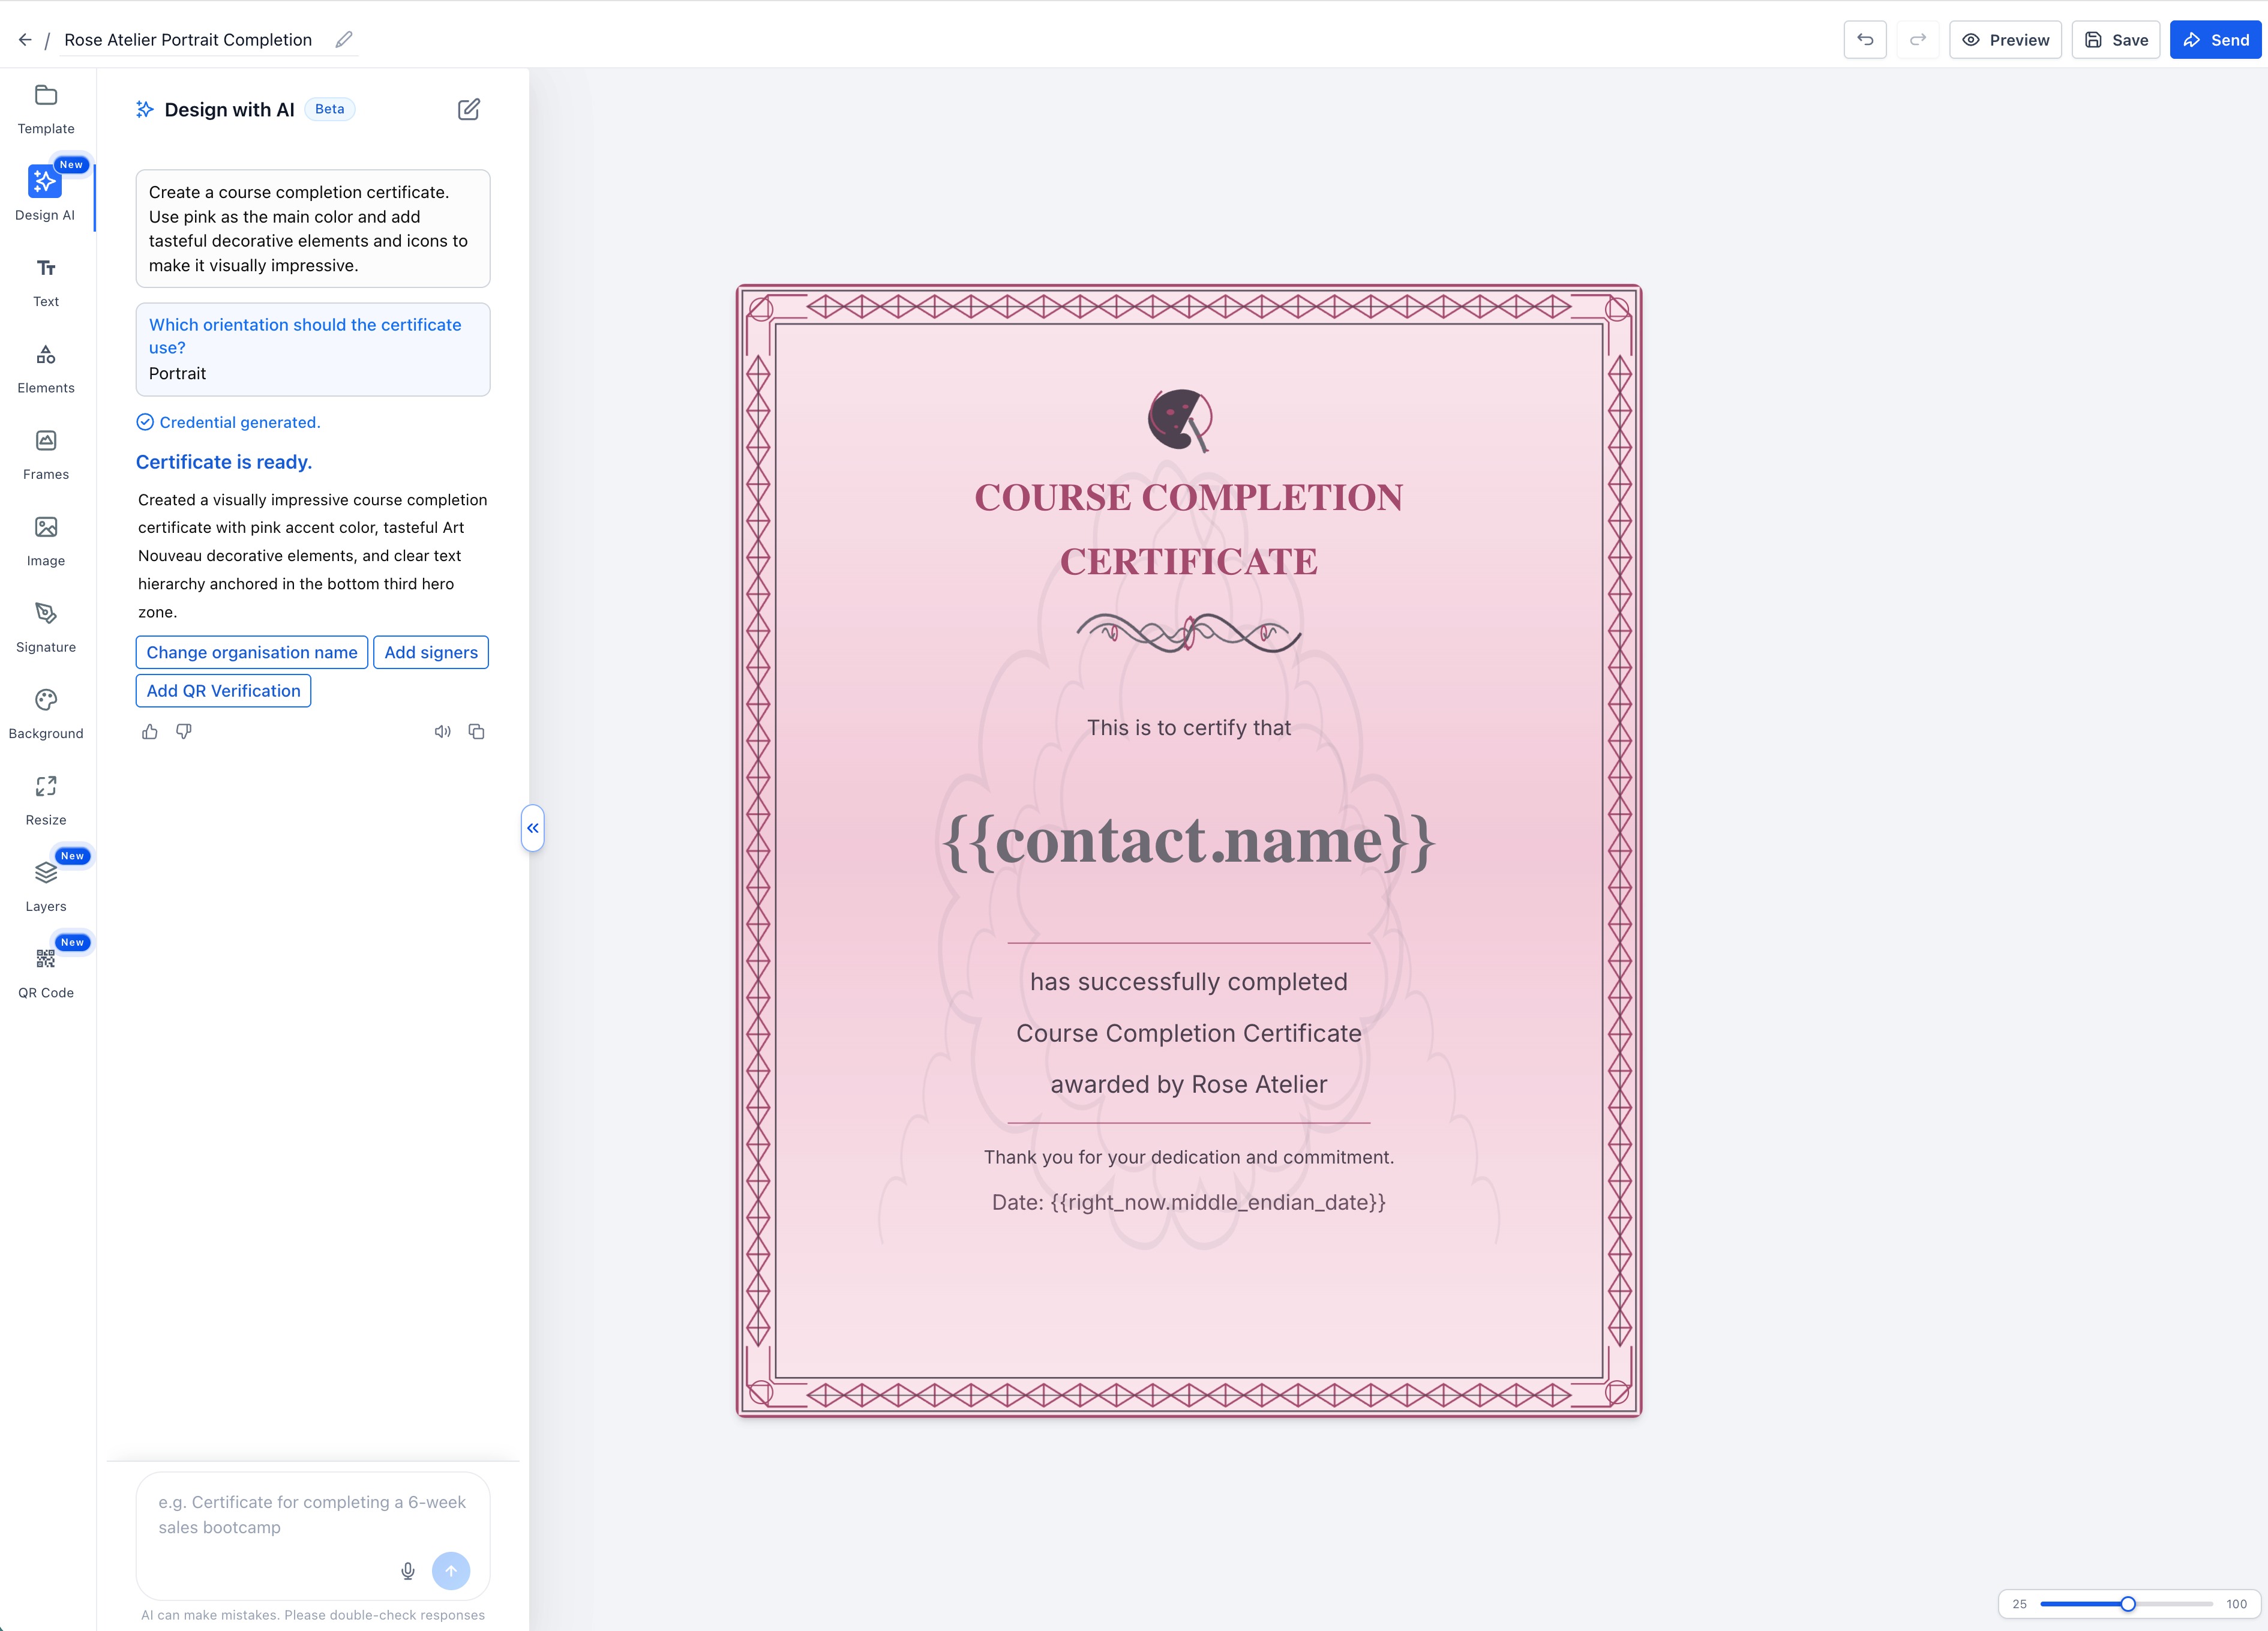Select the ornamental flourish divider element
Viewport: 2268px width, 1631px height.
coord(1189,632)
